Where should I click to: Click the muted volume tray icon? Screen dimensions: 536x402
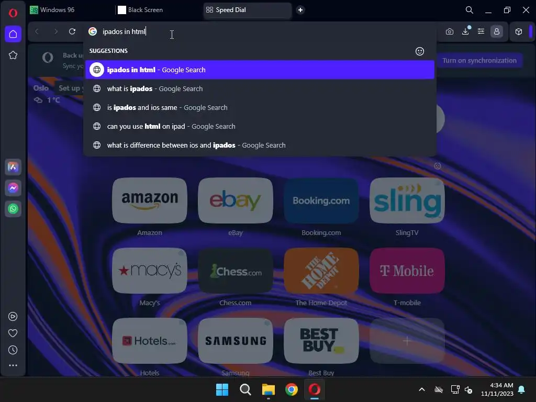point(468,389)
